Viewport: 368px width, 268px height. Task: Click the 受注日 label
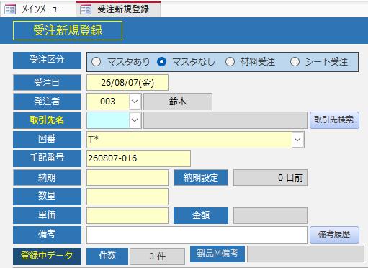tap(47, 83)
